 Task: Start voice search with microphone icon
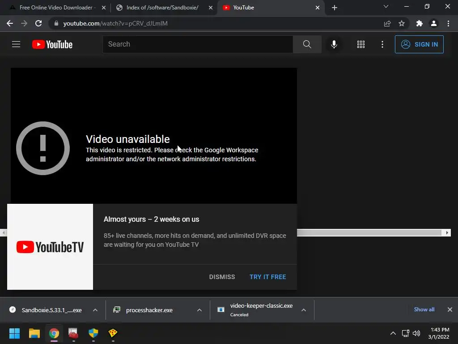coord(334,44)
